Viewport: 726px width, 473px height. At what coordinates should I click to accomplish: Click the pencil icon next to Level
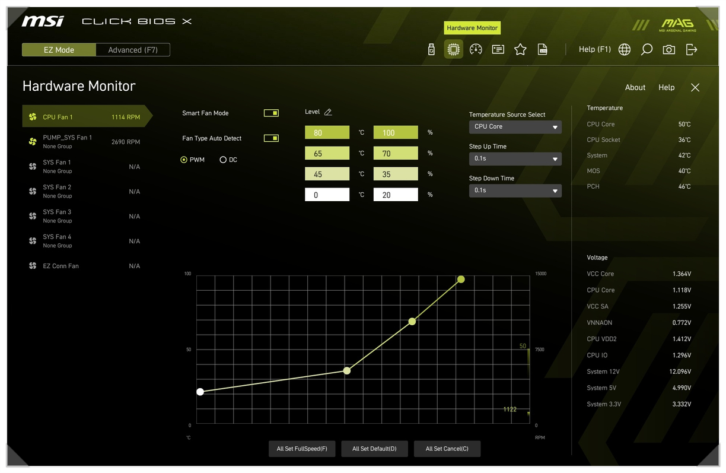328,112
